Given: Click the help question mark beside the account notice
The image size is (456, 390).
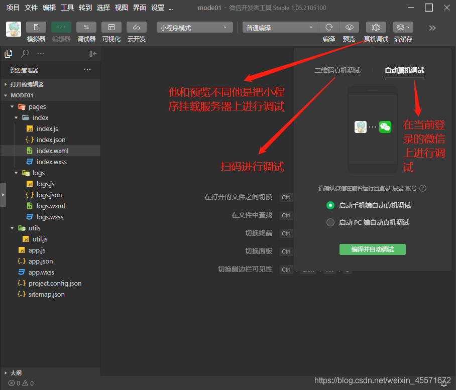Looking at the screenshot, I should pyautogui.click(x=423, y=188).
